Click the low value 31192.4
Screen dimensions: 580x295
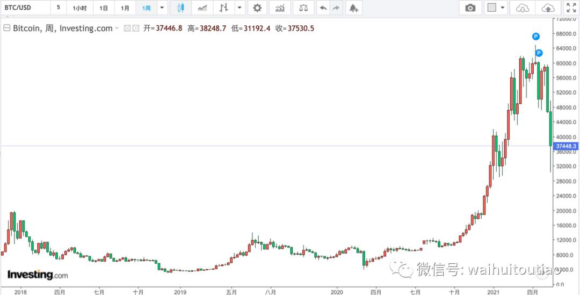pos(257,28)
